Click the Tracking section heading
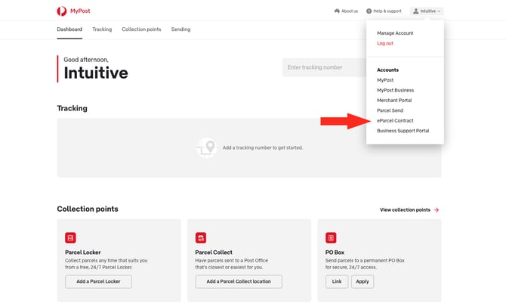This screenshot has width=506, height=304. (72, 108)
